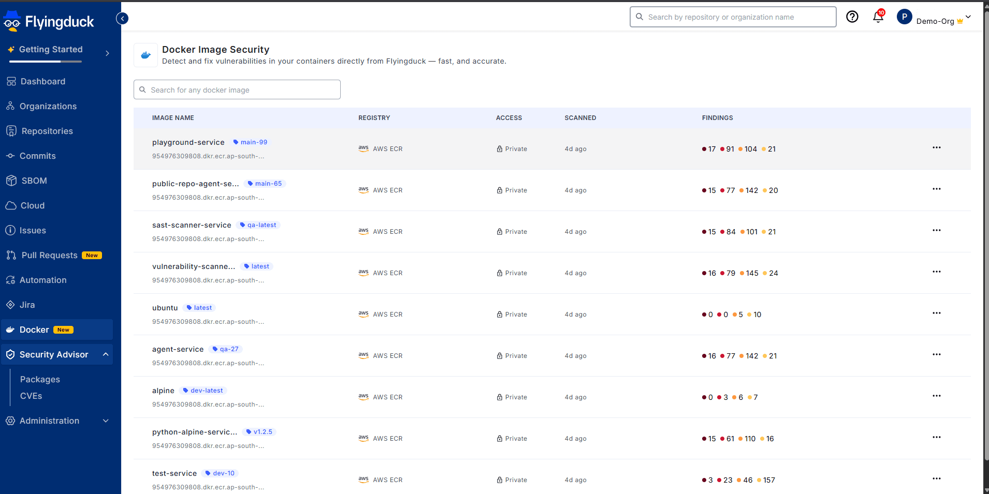Select the Jira integration icon
Image resolution: width=989 pixels, height=494 pixels.
pyautogui.click(x=11, y=305)
